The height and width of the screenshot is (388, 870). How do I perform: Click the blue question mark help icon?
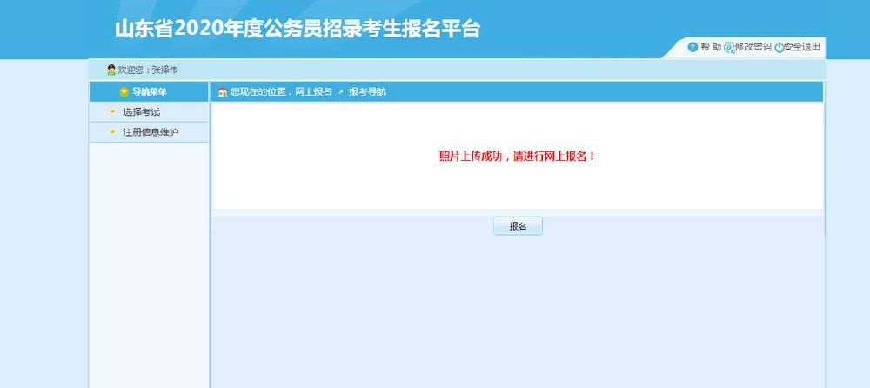[x=692, y=47]
